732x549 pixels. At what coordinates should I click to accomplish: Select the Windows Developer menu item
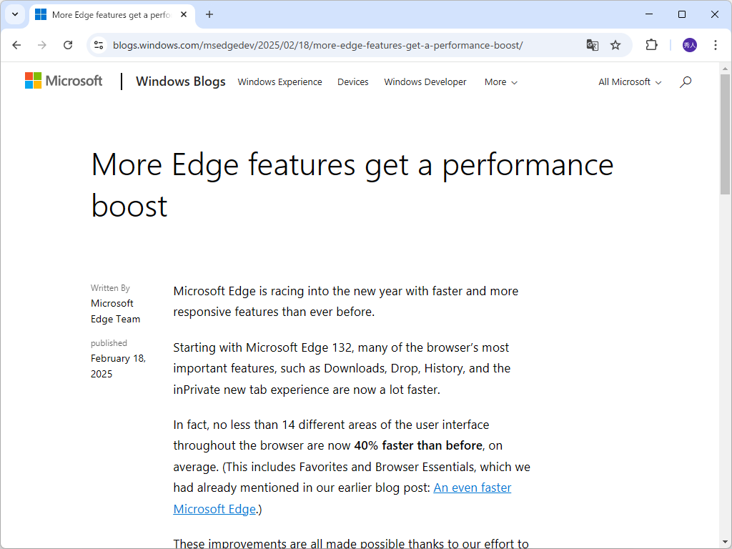[425, 81]
